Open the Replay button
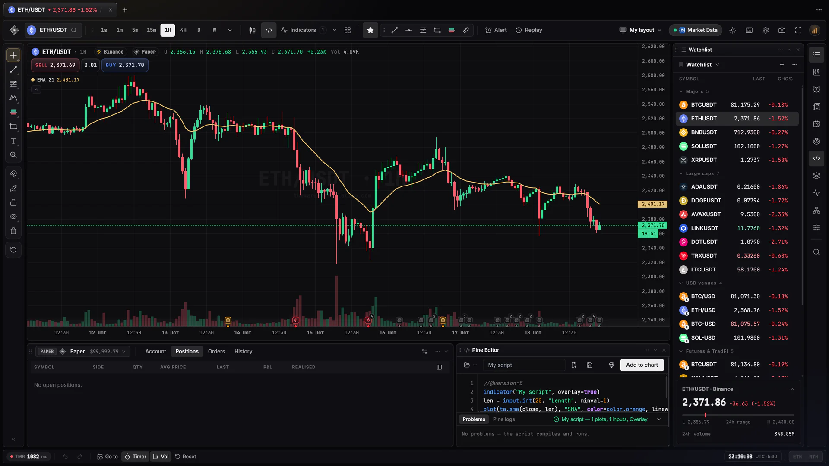This screenshot has height=466, width=829. pyautogui.click(x=529, y=30)
